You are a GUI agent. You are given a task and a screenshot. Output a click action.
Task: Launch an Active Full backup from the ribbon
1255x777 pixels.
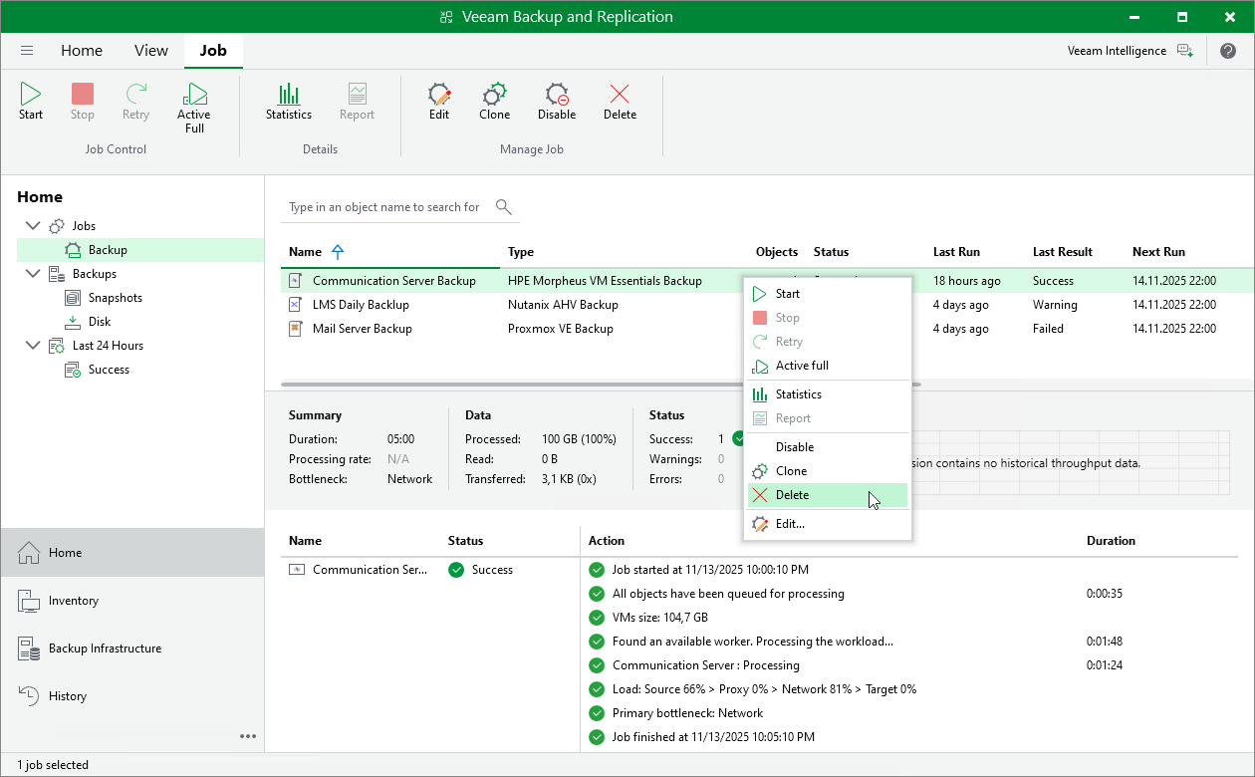coord(193,105)
